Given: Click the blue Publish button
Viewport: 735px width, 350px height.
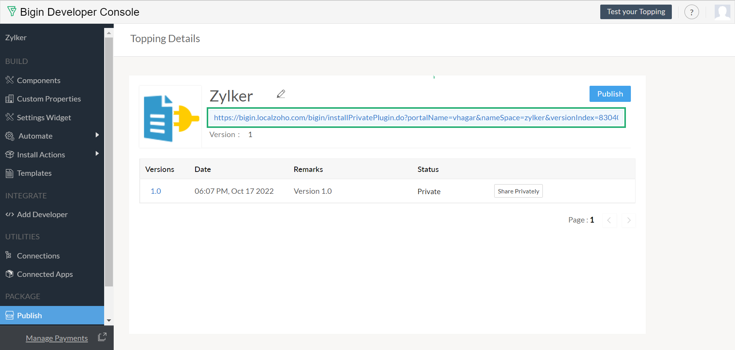Looking at the screenshot, I should pyautogui.click(x=610, y=94).
